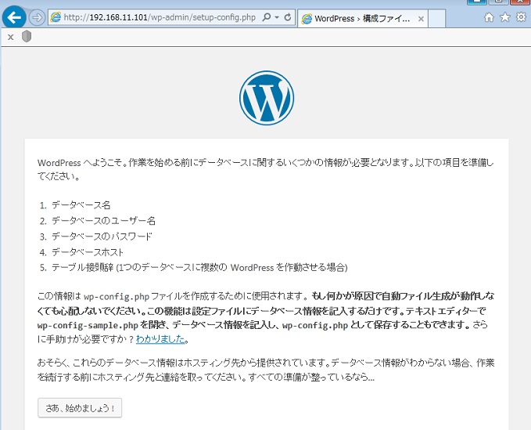Go back with the browser back arrow

[x=14, y=17]
